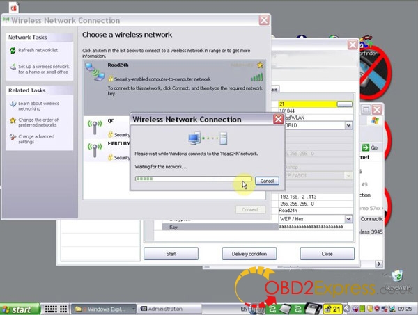Click the Close button in Administration window
418x315 pixels.
click(x=327, y=254)
